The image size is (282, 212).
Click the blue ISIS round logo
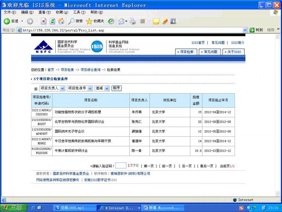pos(97,47)
